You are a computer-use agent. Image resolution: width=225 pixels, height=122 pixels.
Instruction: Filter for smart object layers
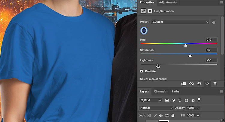193,100
